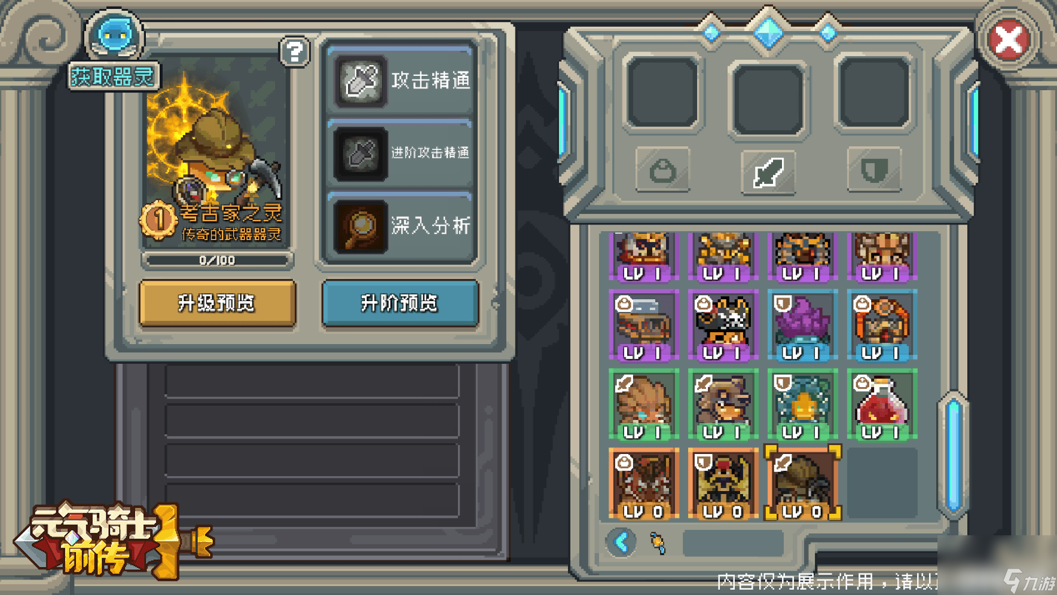This screenshot has width=1057, height=595.
Task: Click the 0/100 experience progress bar
Action: pyautogui.click(x=217, y=260)
